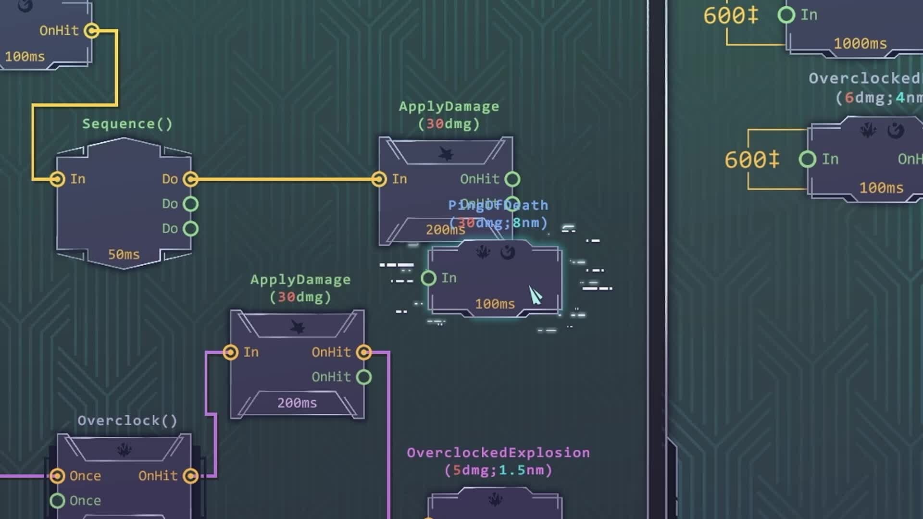
Task: Click the timer icon on right-panel Overclocked node
Action: [x=896, y=130]
